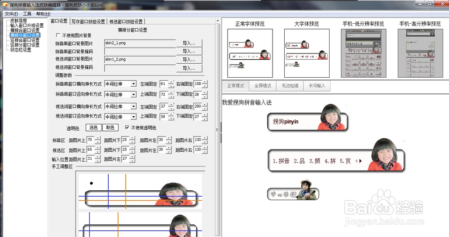Click the next-page arrow in candidate bar
Screen dimensions: 449x237
[x=361, y=161]
